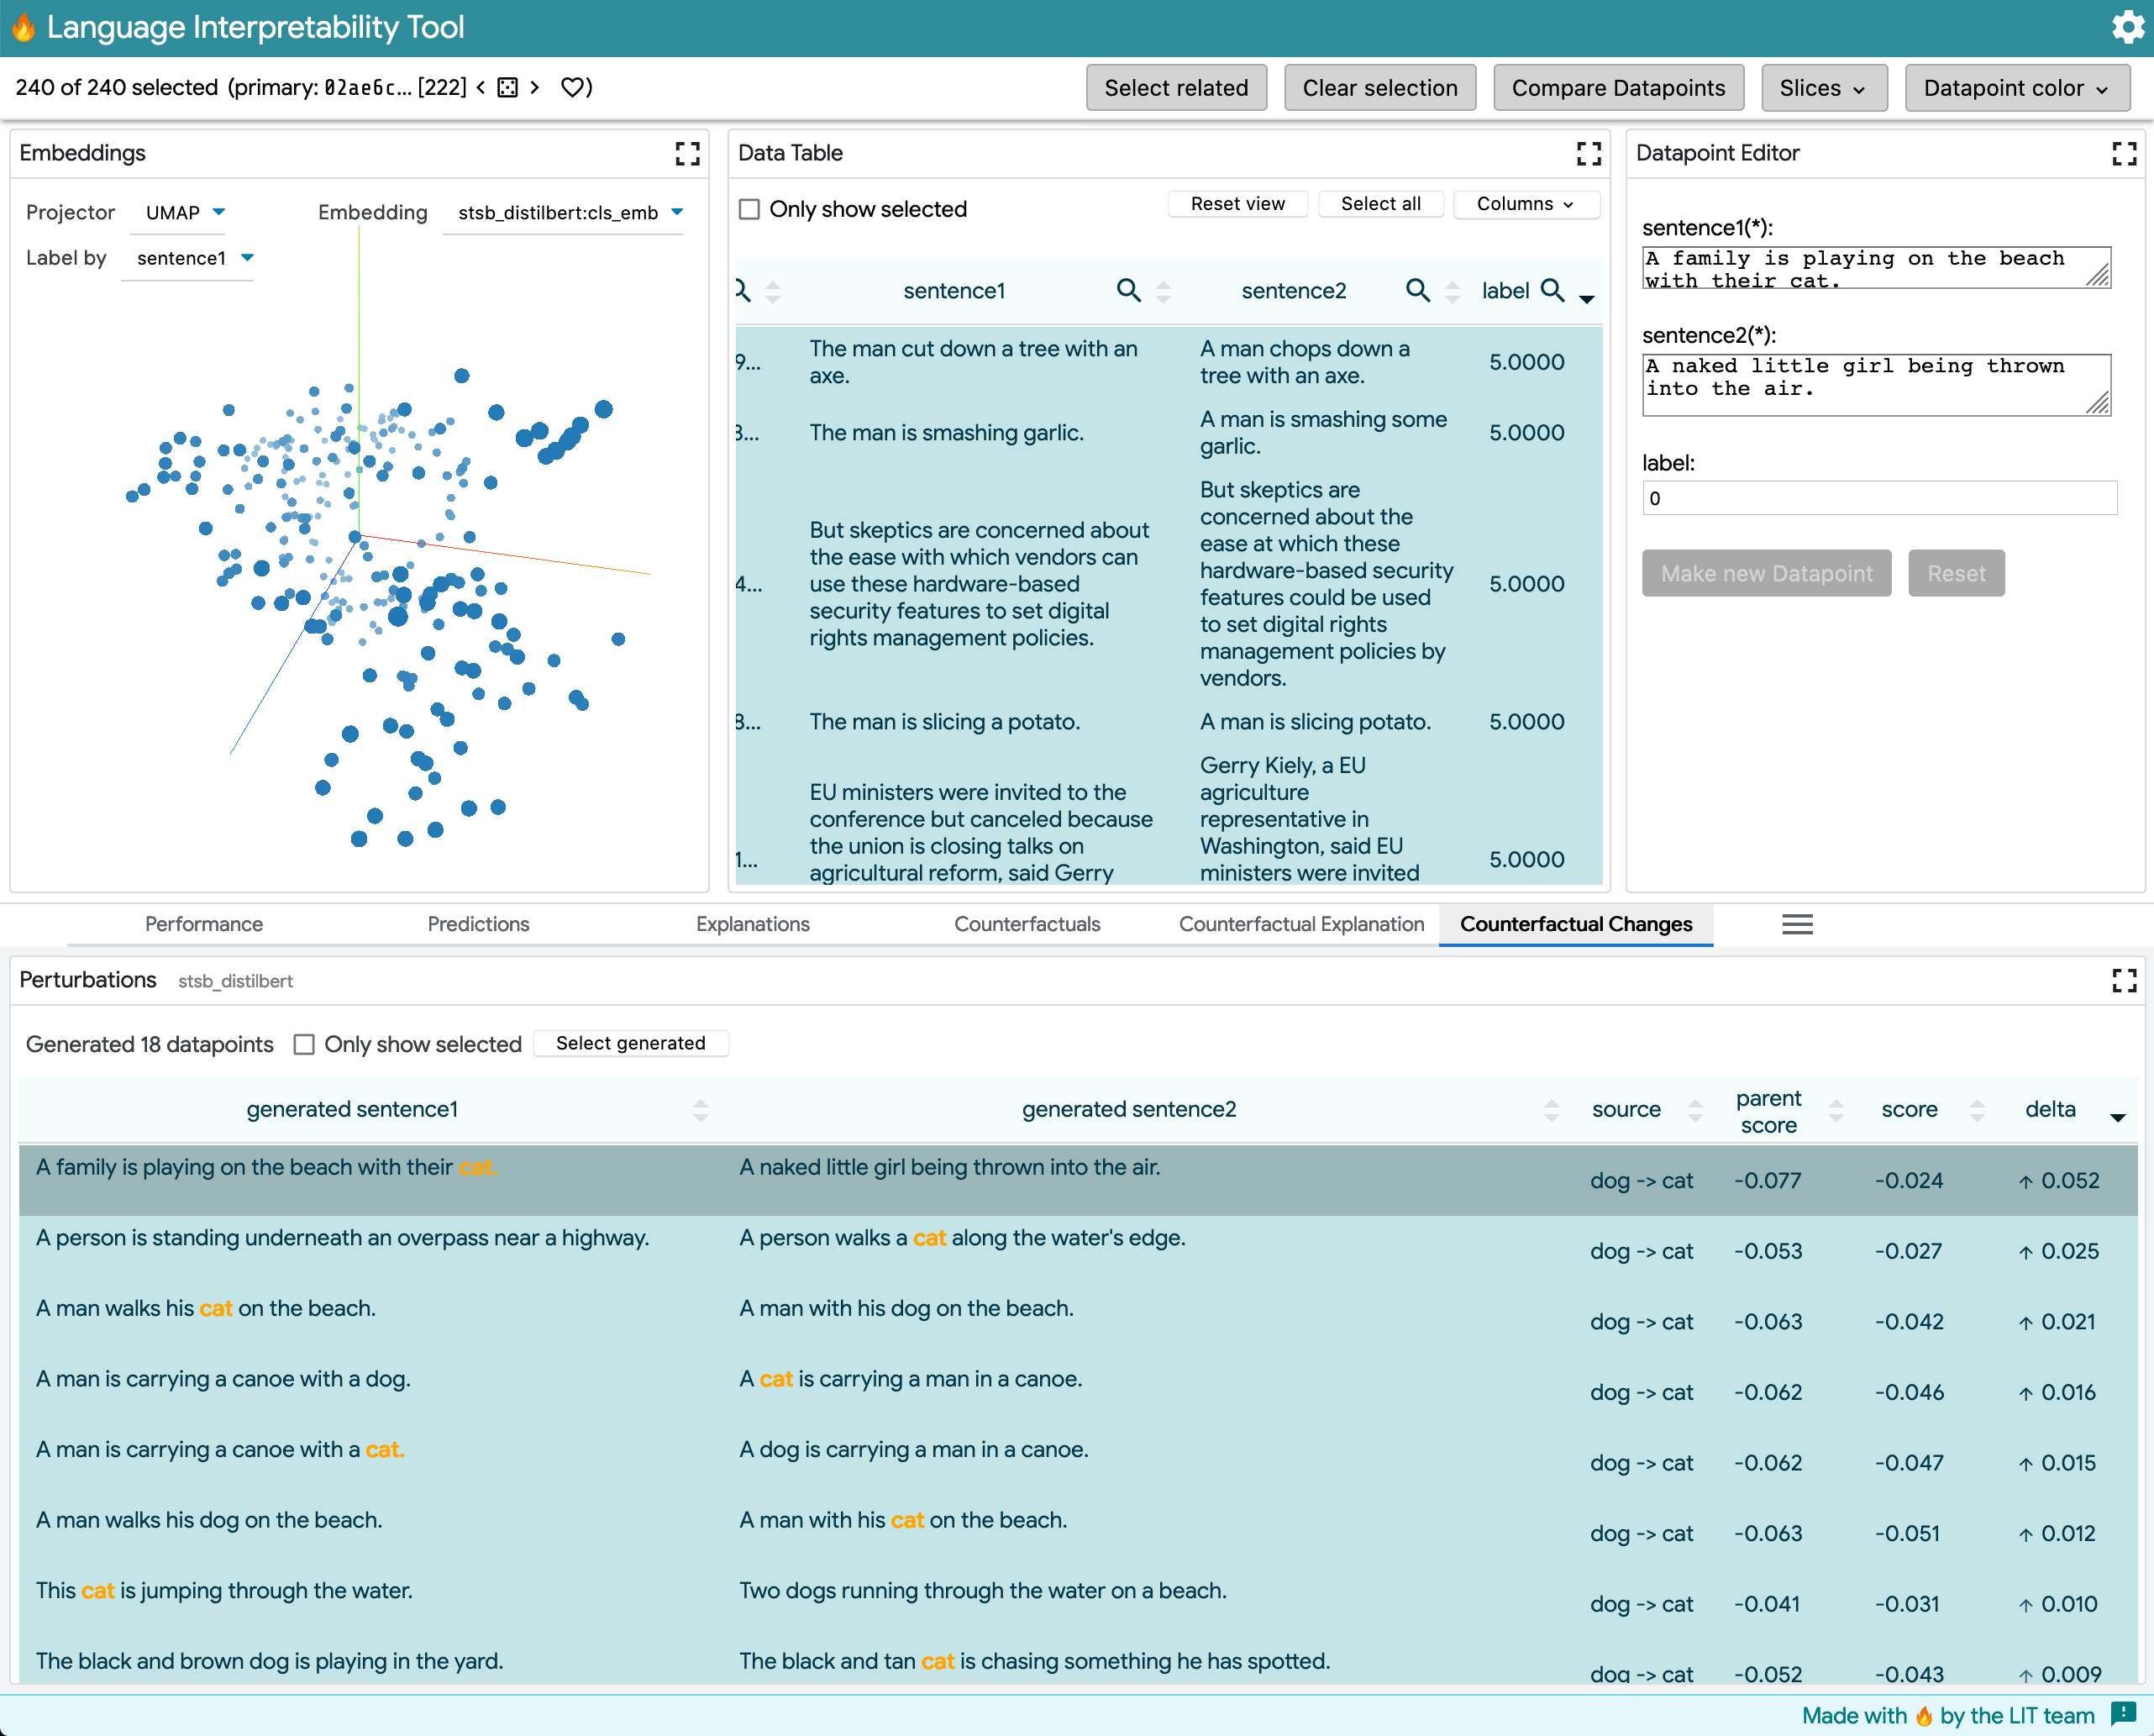Select random datapoint dice icon
Image resolution: width=2154 pixels, height=1736 pixels.
(507, 87)
